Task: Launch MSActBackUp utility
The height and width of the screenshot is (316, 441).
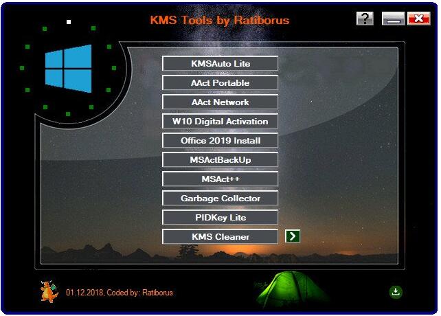Action: coord(220,159)
